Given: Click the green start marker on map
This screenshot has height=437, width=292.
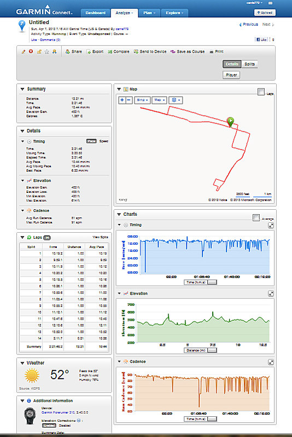Looking at the screenshot, I should tap(230, 122).
